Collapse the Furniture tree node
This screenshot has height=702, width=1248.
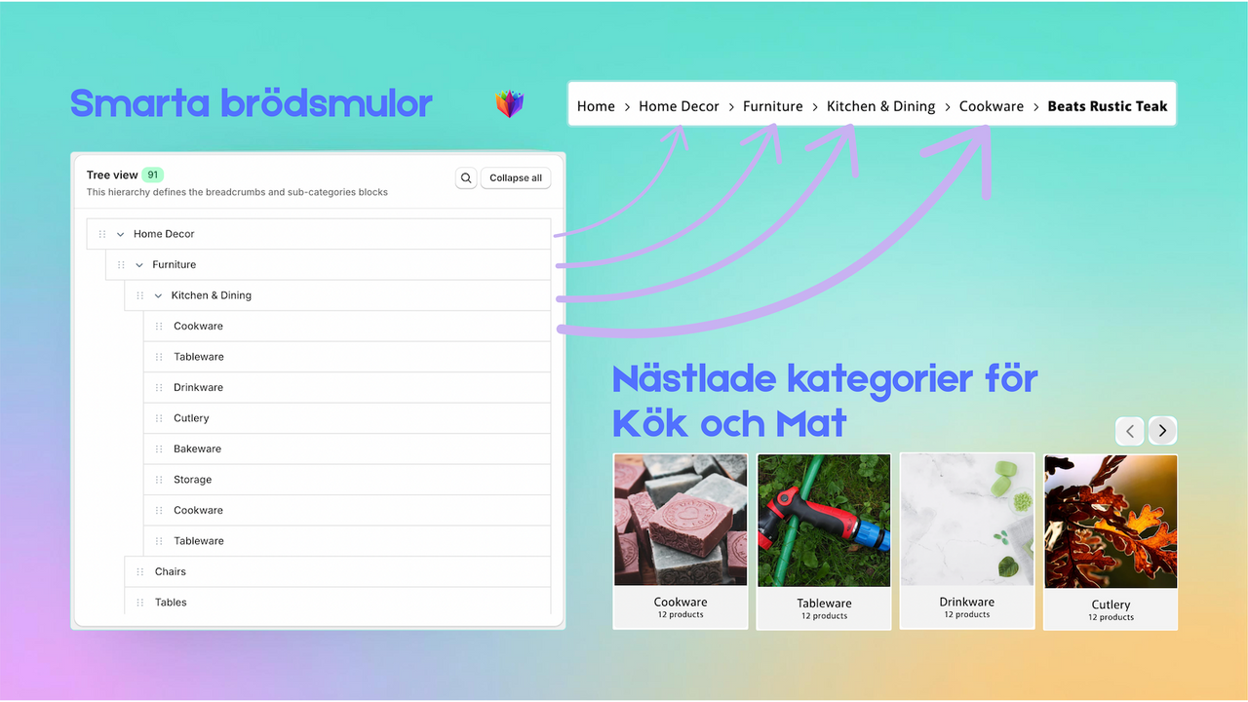[139, 264]
